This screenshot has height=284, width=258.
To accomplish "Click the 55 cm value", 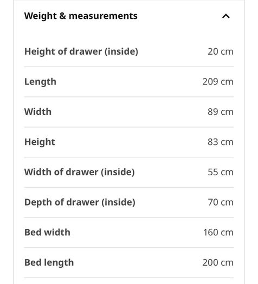I will [x=221, y=172].
